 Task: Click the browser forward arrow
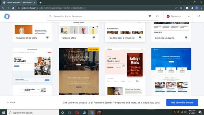(8, 8)
